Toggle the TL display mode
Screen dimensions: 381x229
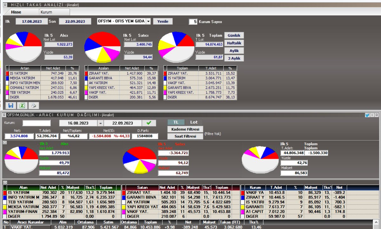pos(176,122)
